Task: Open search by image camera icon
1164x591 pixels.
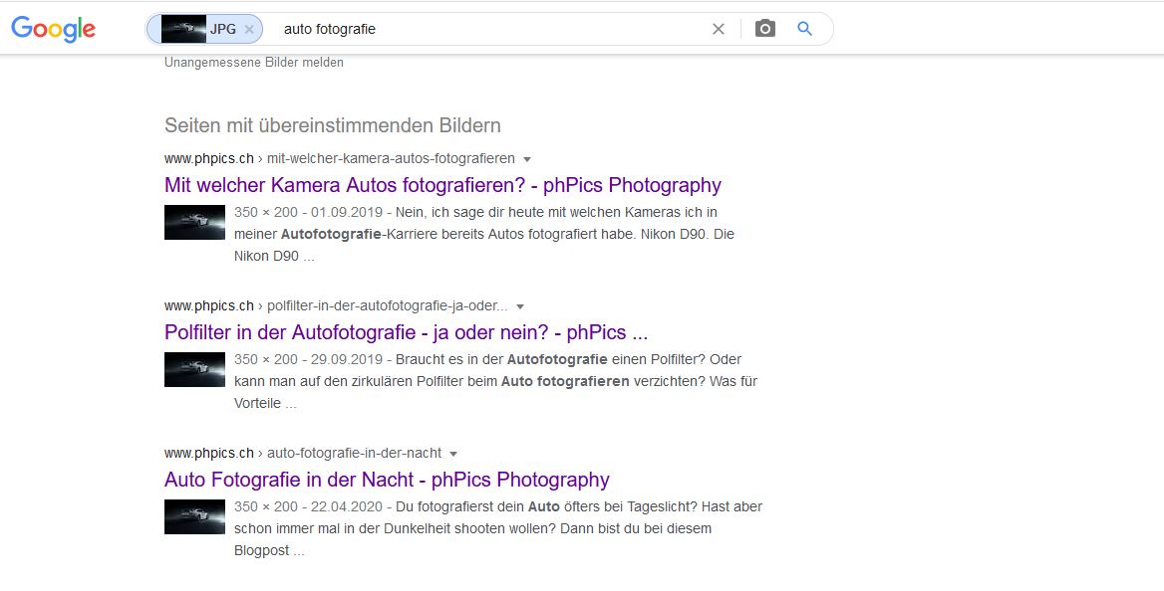Action: coord(764,29)
